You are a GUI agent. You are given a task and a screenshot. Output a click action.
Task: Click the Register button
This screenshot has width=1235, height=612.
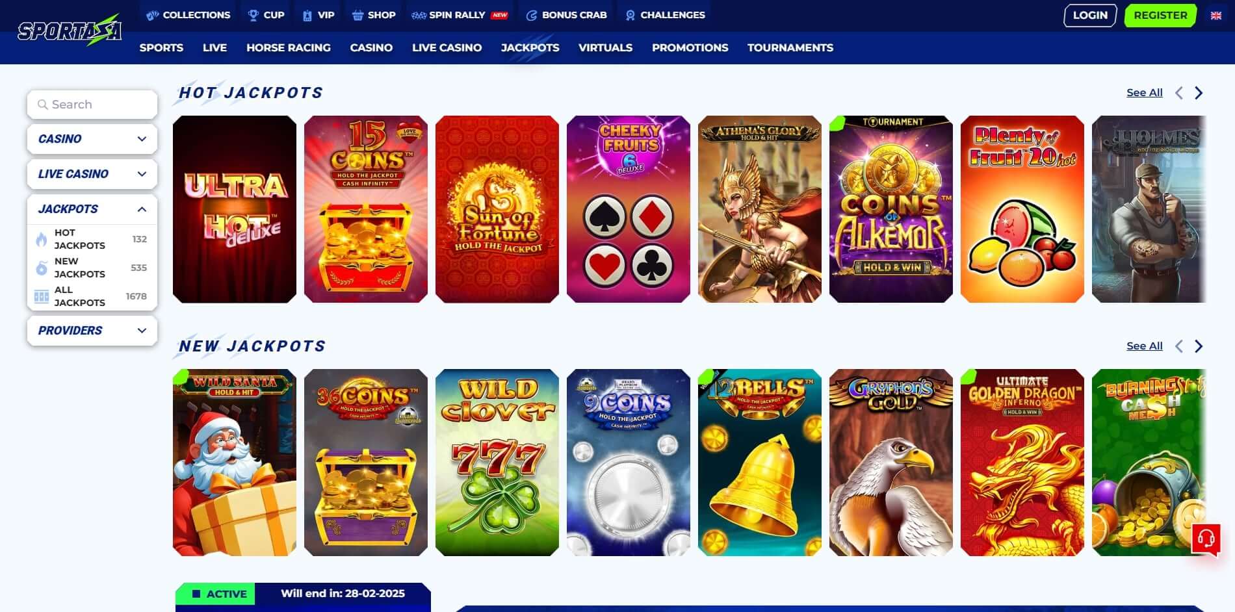pos(1160,16)
